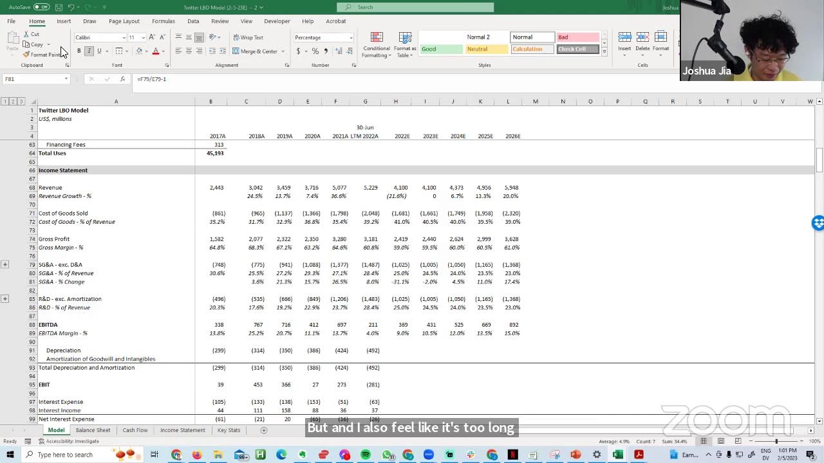Expand the cell styles gallery

tap(604, 51)
